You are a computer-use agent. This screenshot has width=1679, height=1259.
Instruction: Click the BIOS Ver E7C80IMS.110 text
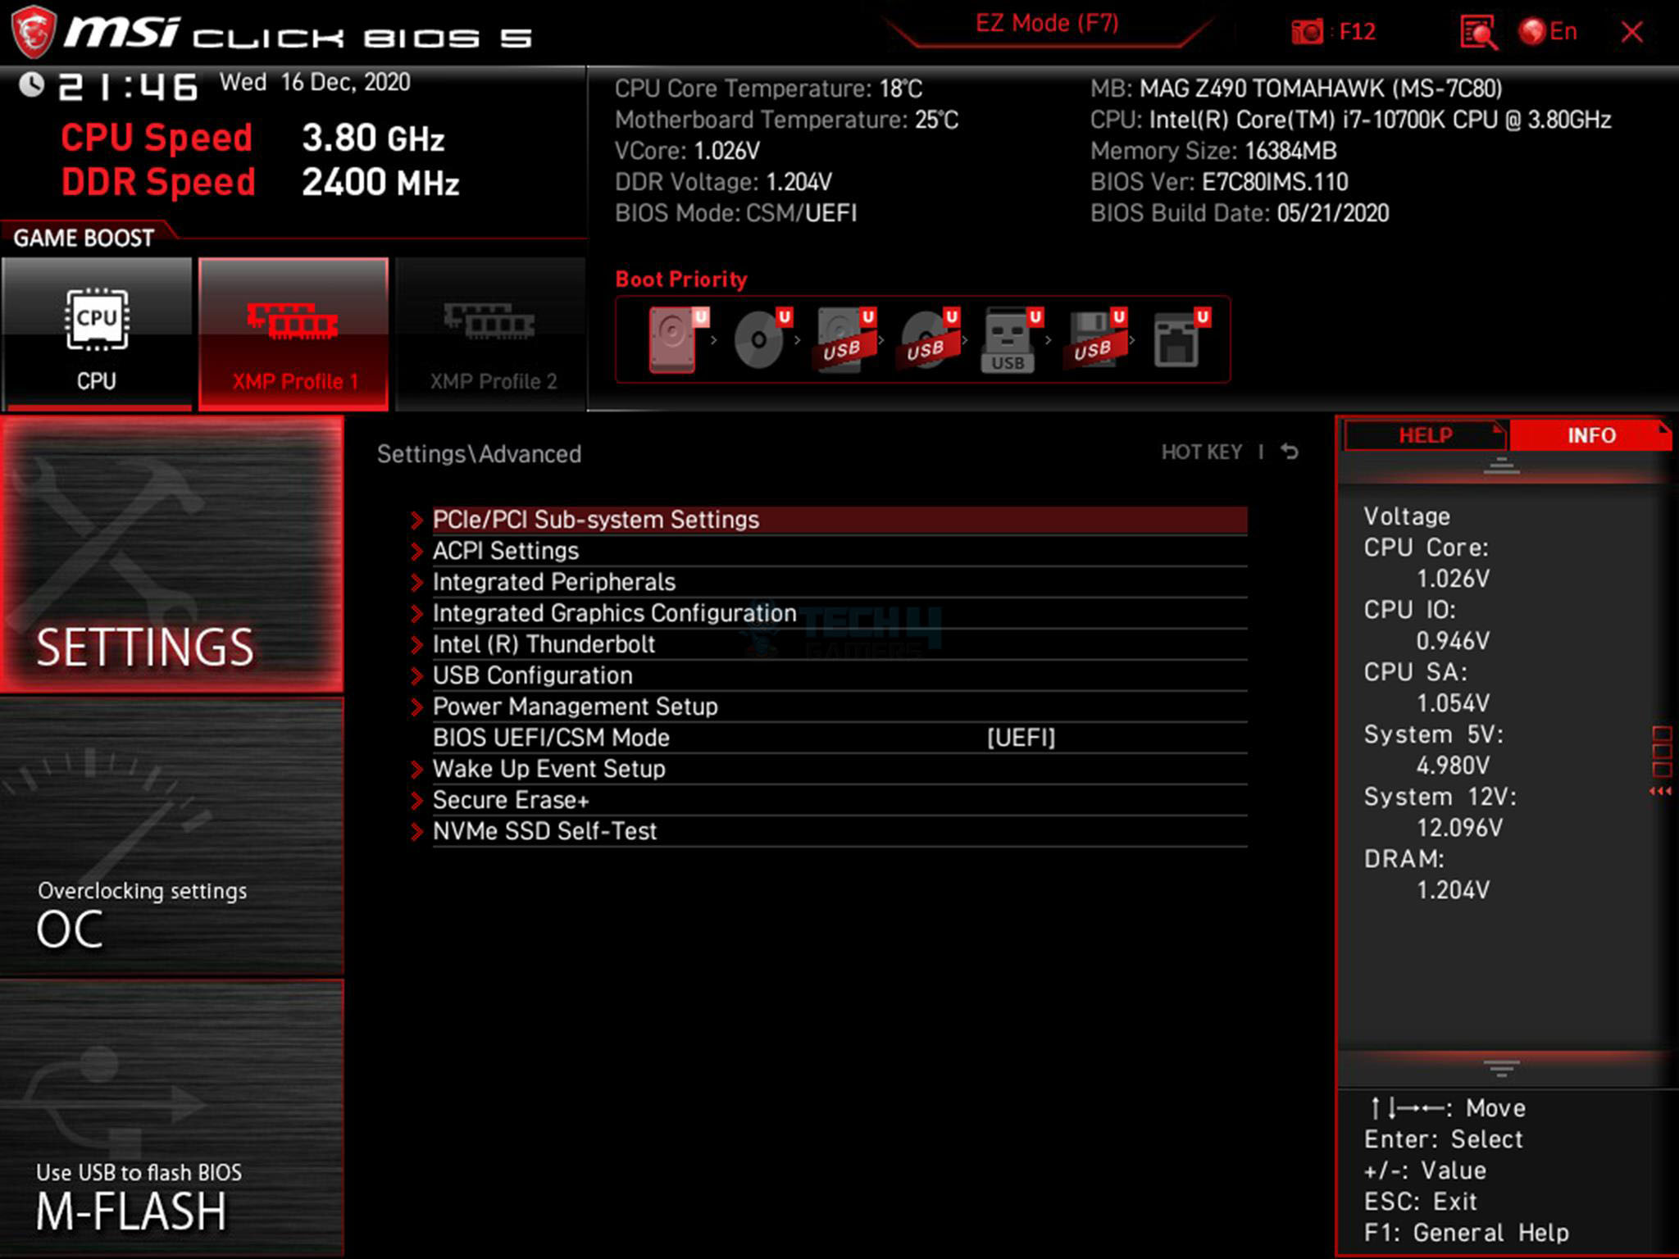coord(1218,182)
